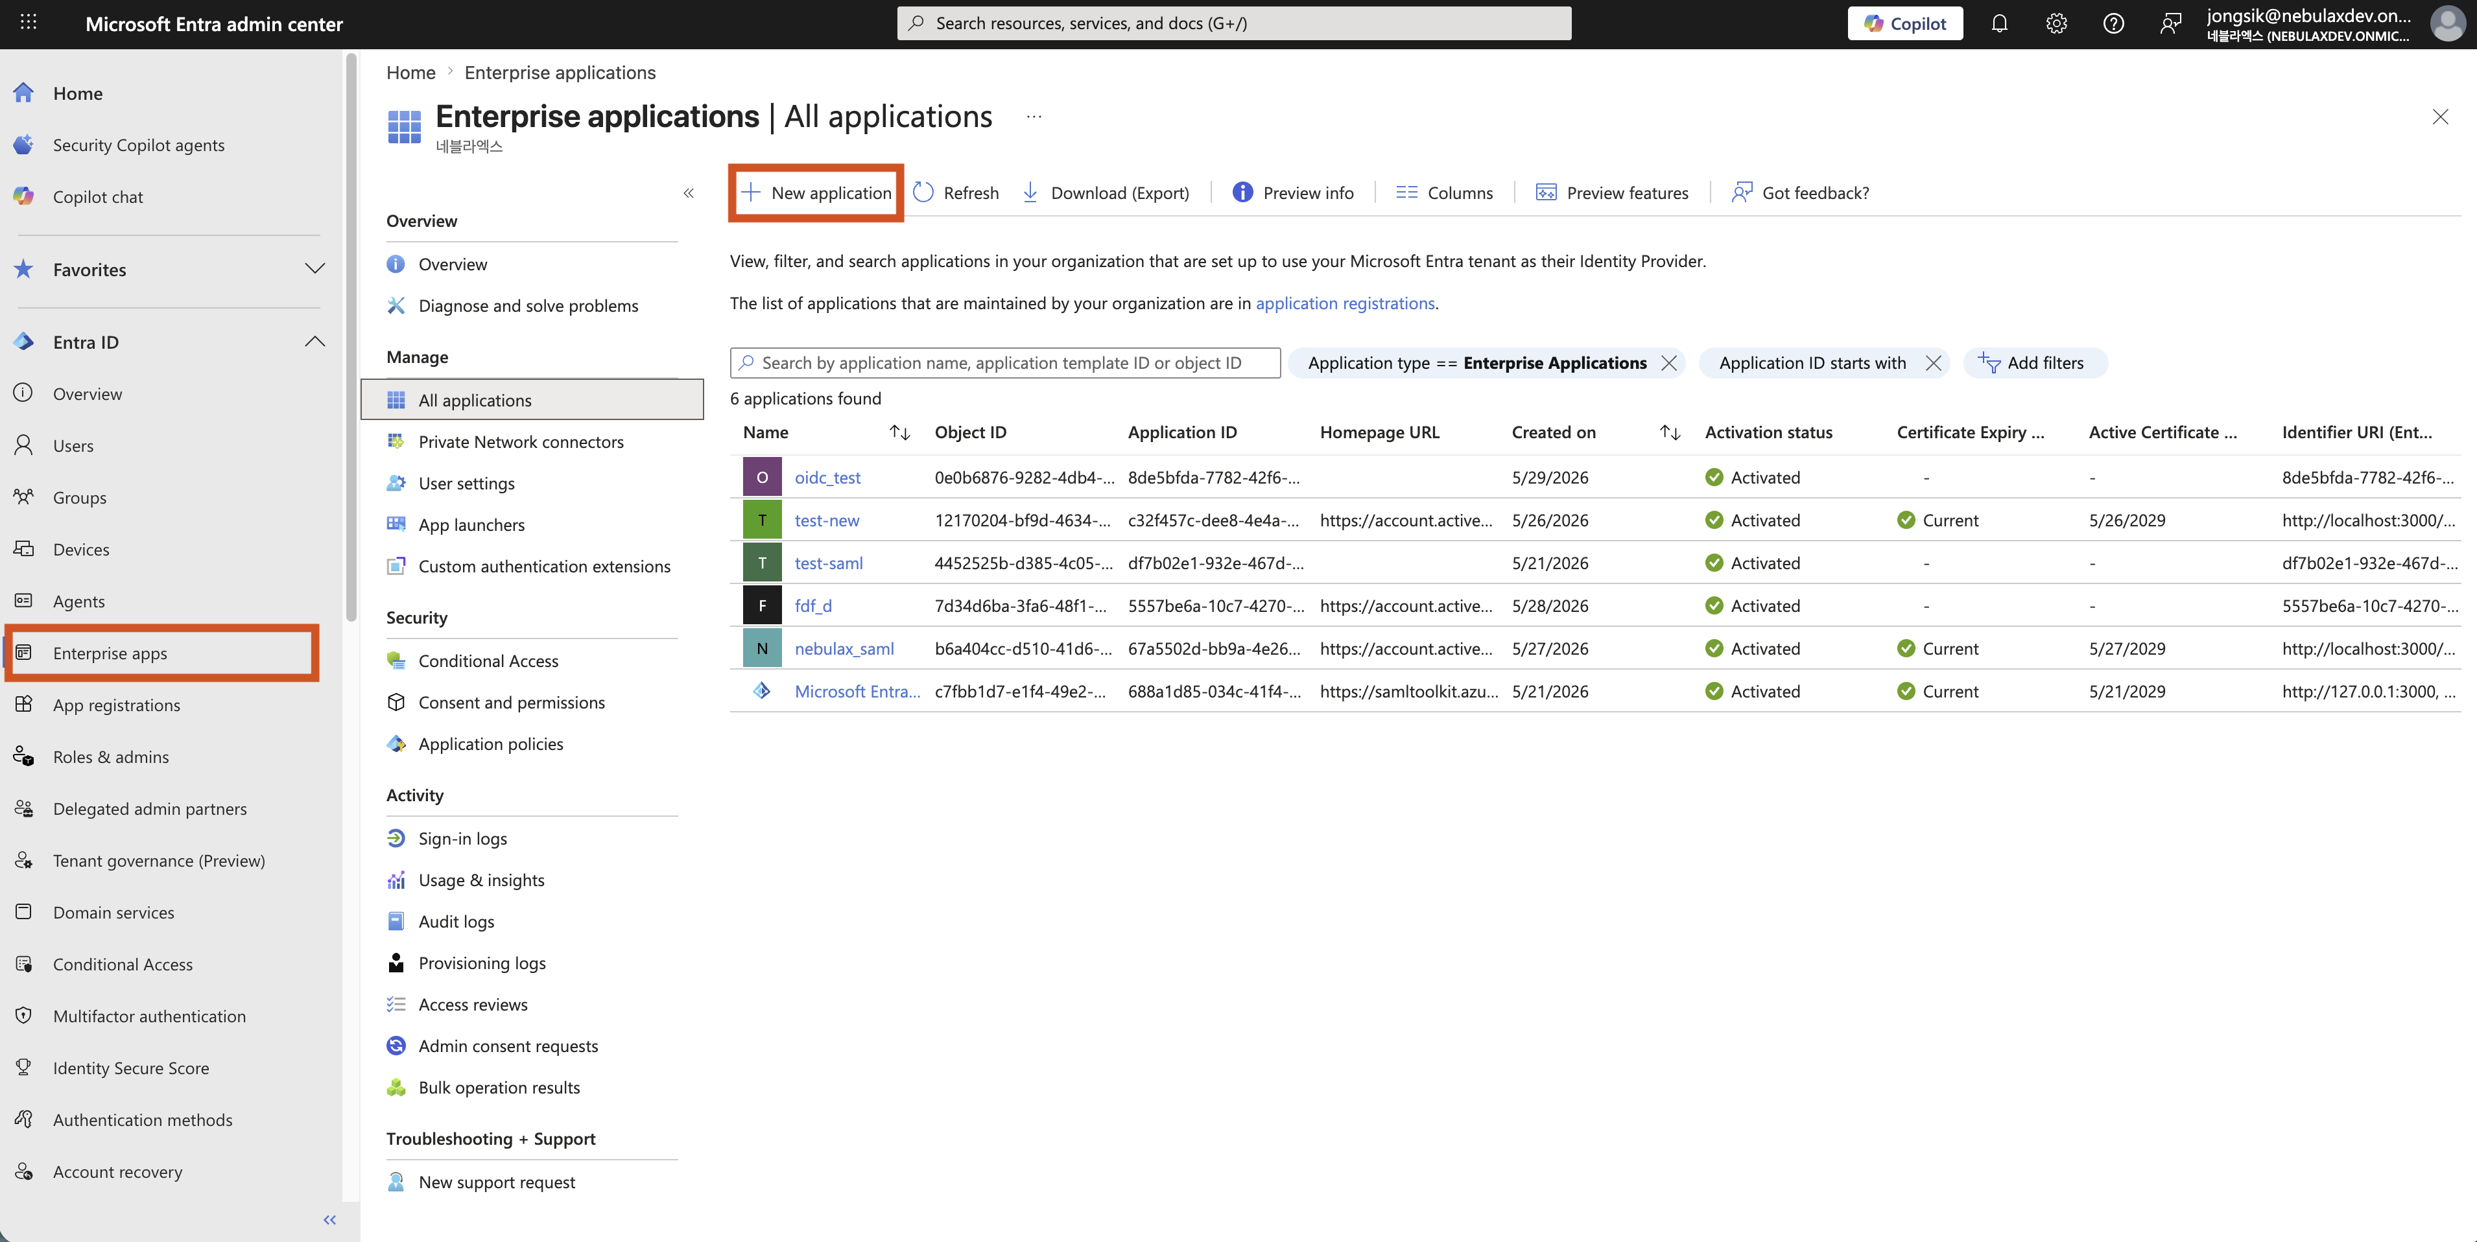Viewport: 2477px width, 1242px height.
Task: Collapse the left navigation sidebar
Action: pyautogui.click(x=330, y=1220)
